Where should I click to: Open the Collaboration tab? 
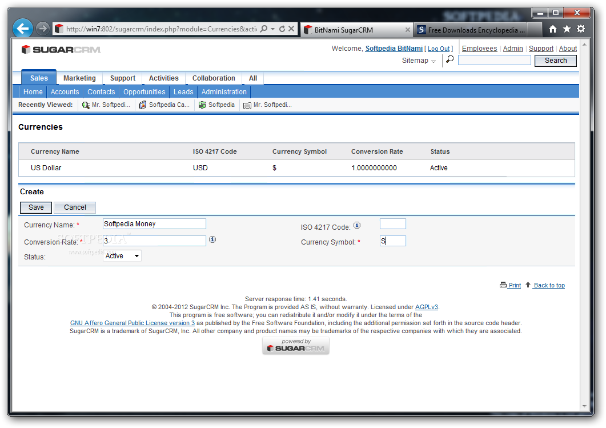point(214,78)
